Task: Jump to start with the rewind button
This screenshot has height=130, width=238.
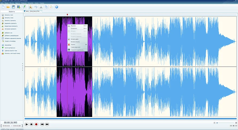Action: (x=42, y=124)
